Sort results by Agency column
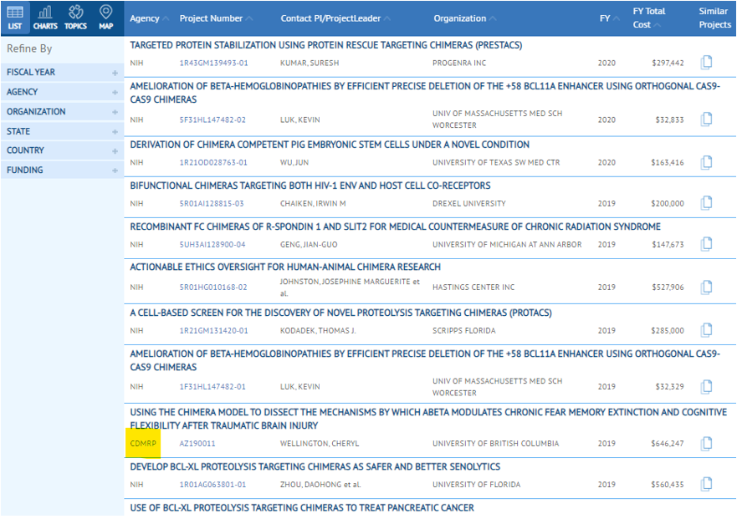 149,18
